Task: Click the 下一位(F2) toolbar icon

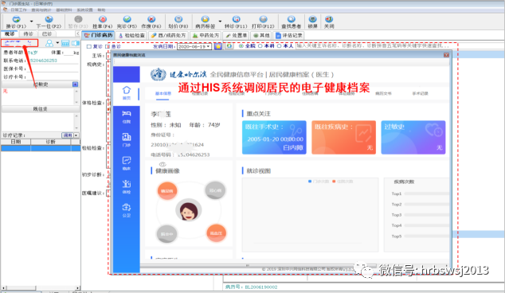Action: (49, 19)
